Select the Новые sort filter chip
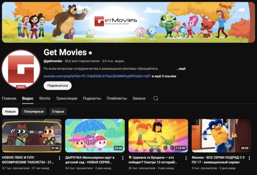This screenshot has height=175, width=257. [x=10, y=111]
